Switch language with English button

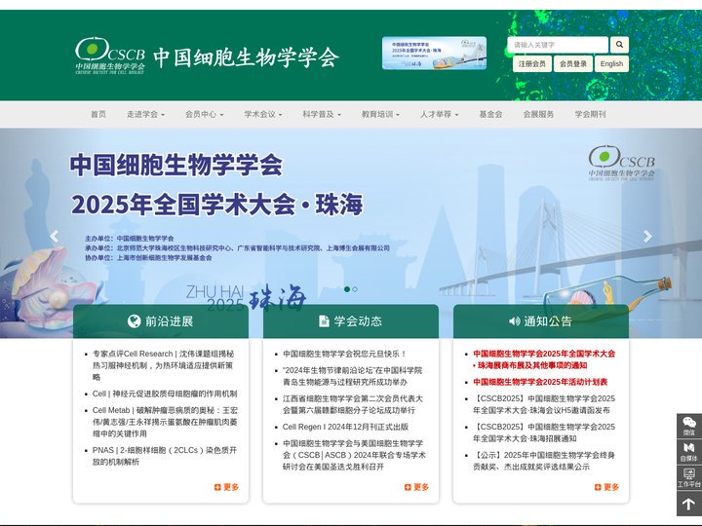[x=611, y=64]
